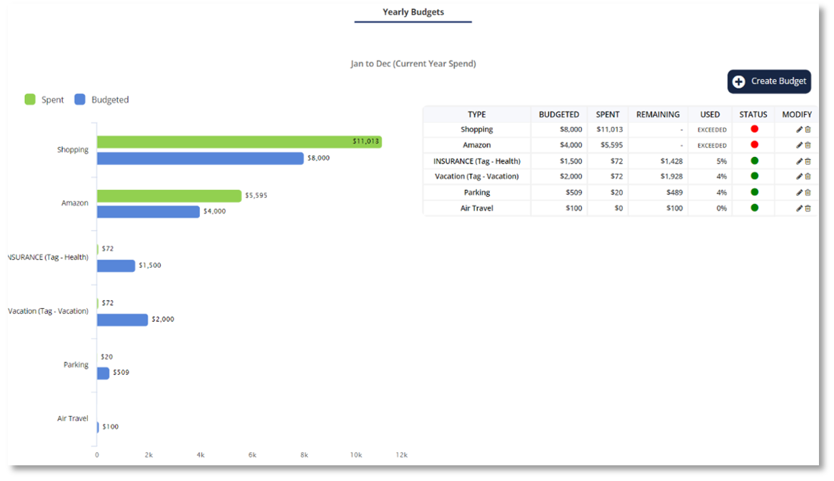This screenshot has width=834, height=481.
Task: Edit the Parking budget row
Action: tap(799, 193)
